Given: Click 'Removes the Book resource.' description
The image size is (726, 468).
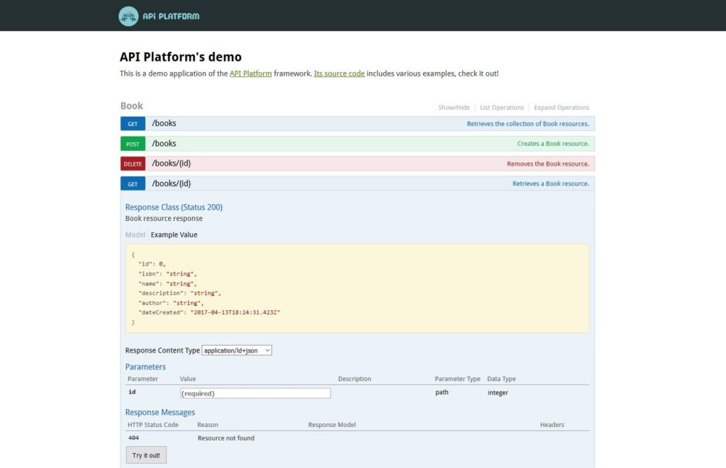Looking at the screenshot, I should pos(548,164).
